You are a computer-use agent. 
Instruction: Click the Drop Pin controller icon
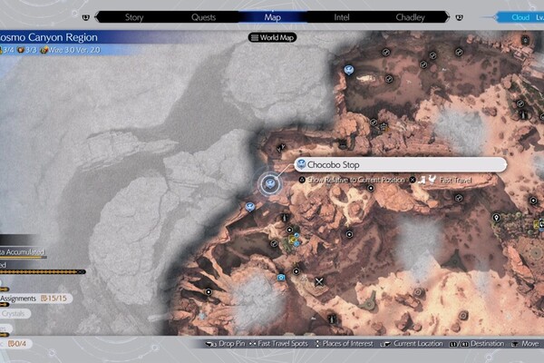211,344
